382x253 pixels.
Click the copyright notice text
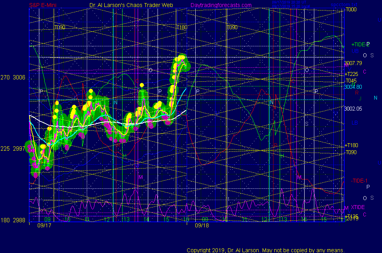click(x=266, y=250)
